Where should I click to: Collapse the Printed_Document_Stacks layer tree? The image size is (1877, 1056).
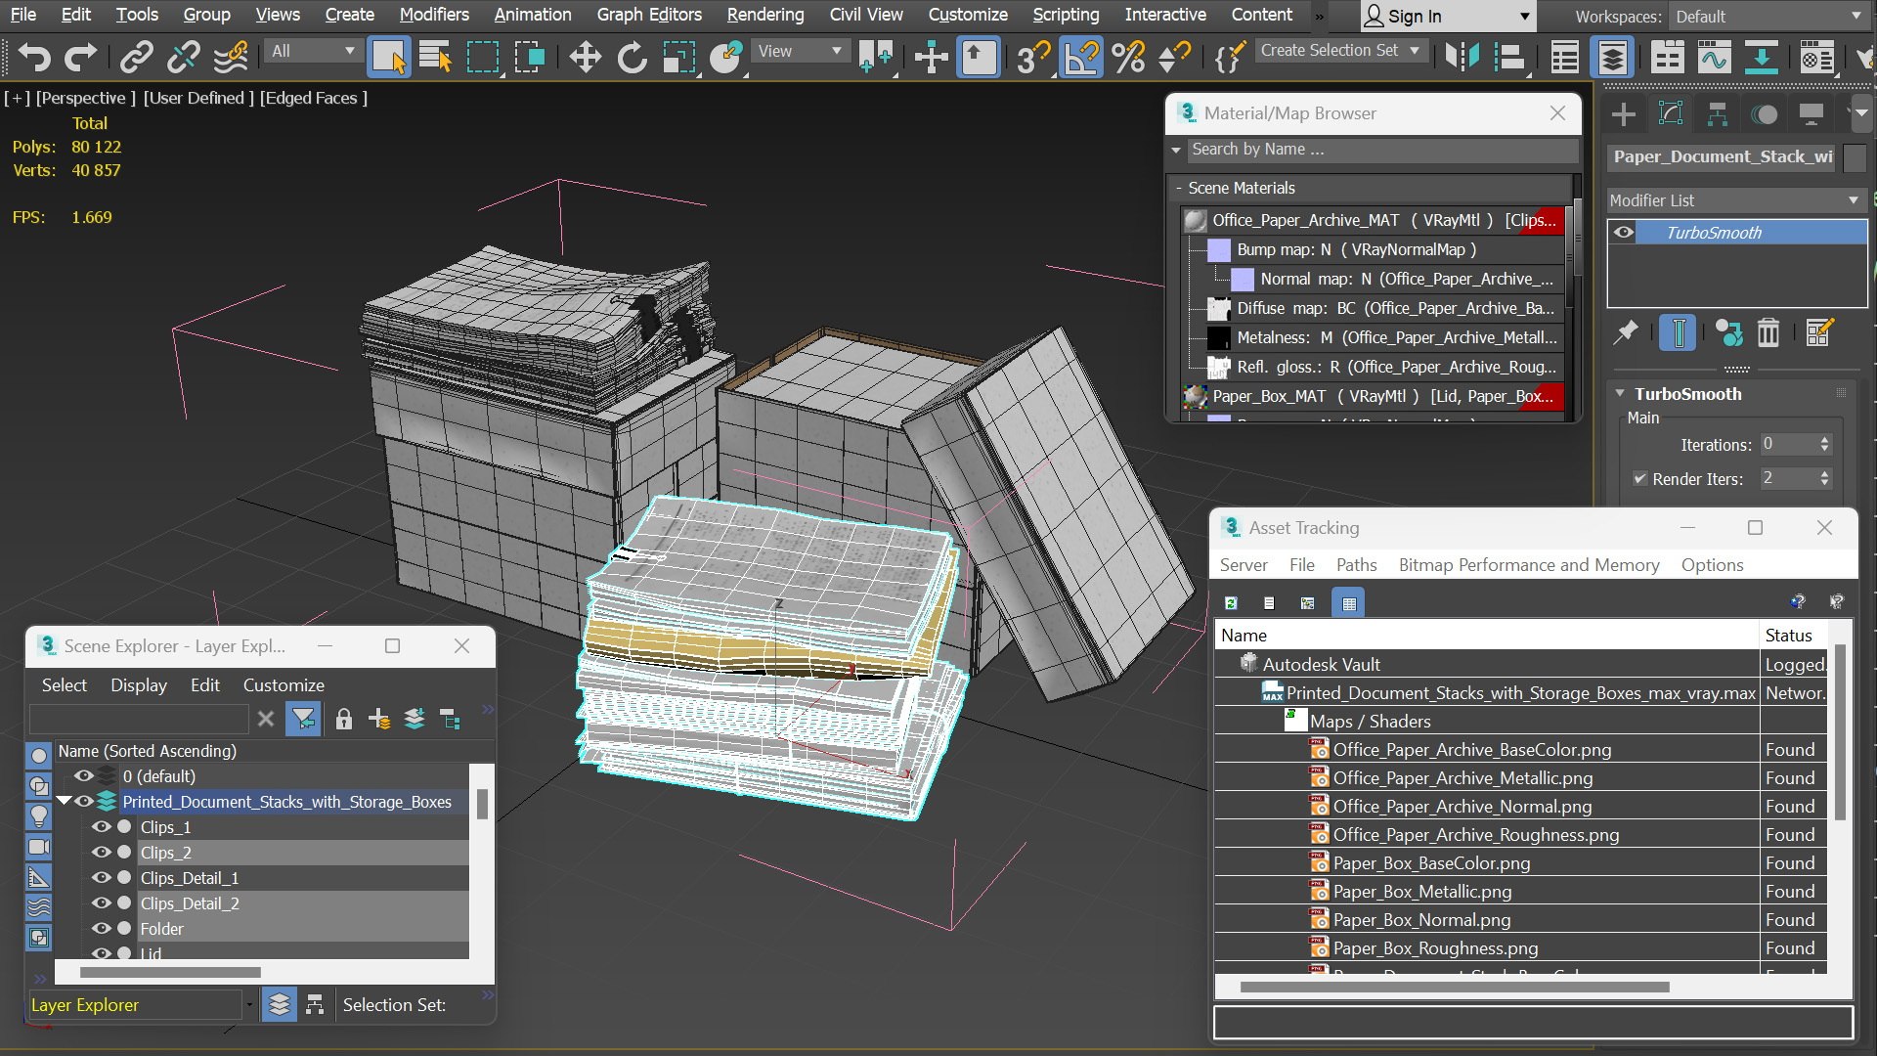[x=65, y=802]
